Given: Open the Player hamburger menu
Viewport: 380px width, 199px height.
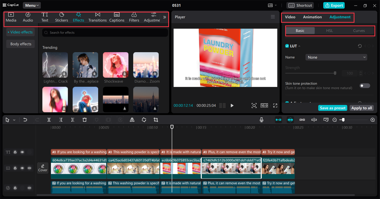Looking at the screenshot, I should tap(273, 17).
